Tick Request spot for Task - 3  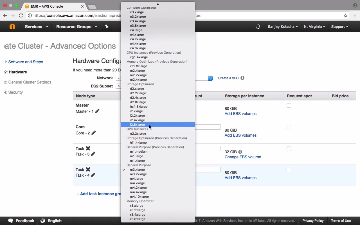pyautogui.click(x=289, y=149)
